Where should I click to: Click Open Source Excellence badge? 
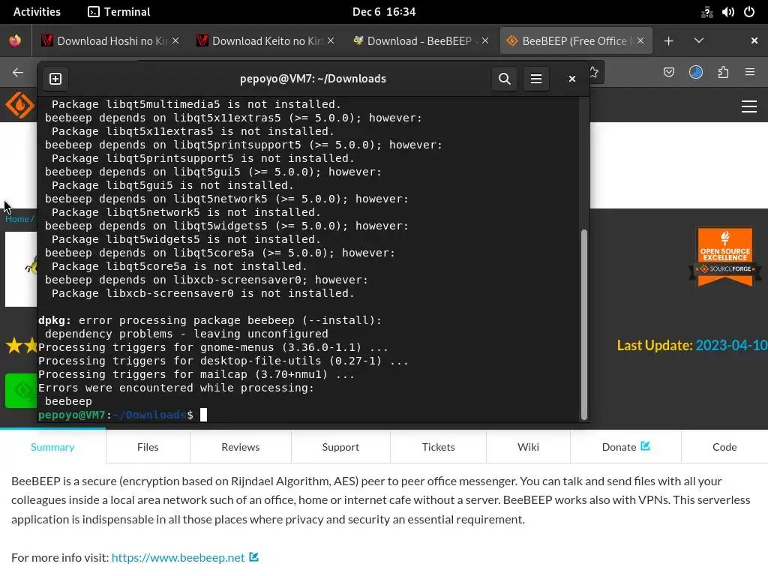[x=725, y=256]
